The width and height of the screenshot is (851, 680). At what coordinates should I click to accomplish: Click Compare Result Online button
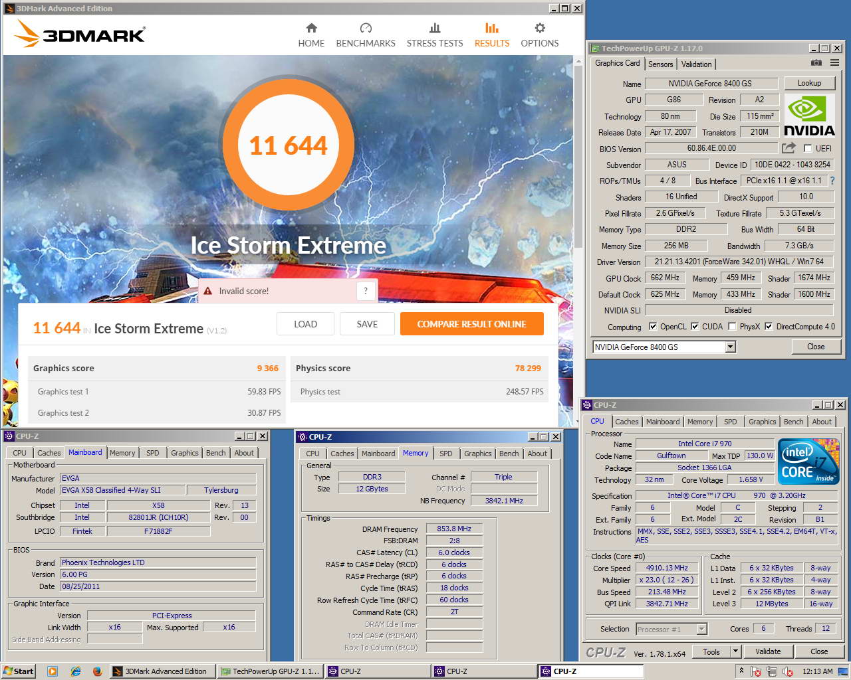tap(471, 324)
